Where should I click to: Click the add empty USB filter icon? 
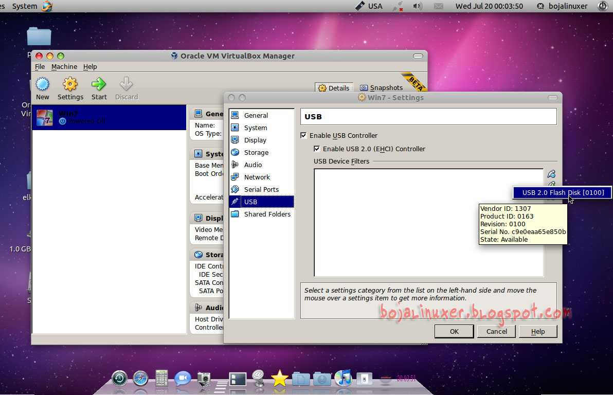(551, 174)
